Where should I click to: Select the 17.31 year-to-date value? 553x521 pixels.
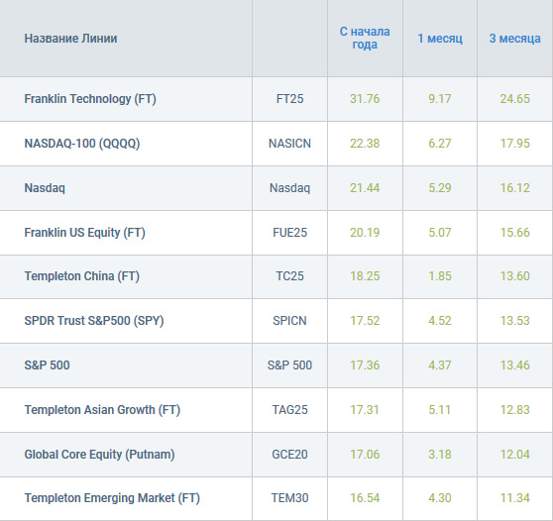(x=365, y=410)
